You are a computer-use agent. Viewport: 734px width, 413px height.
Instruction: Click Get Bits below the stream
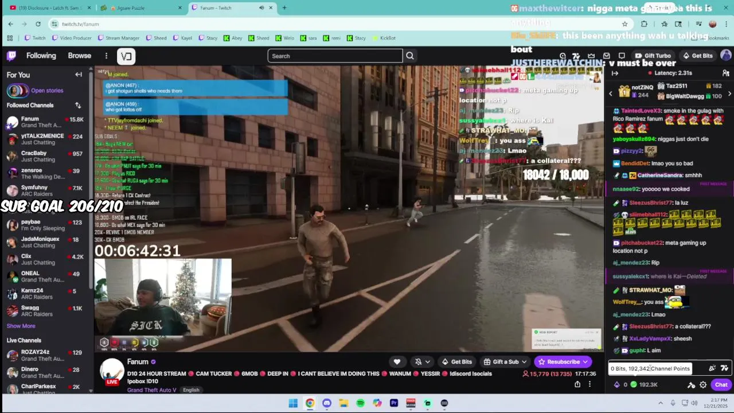456,362
